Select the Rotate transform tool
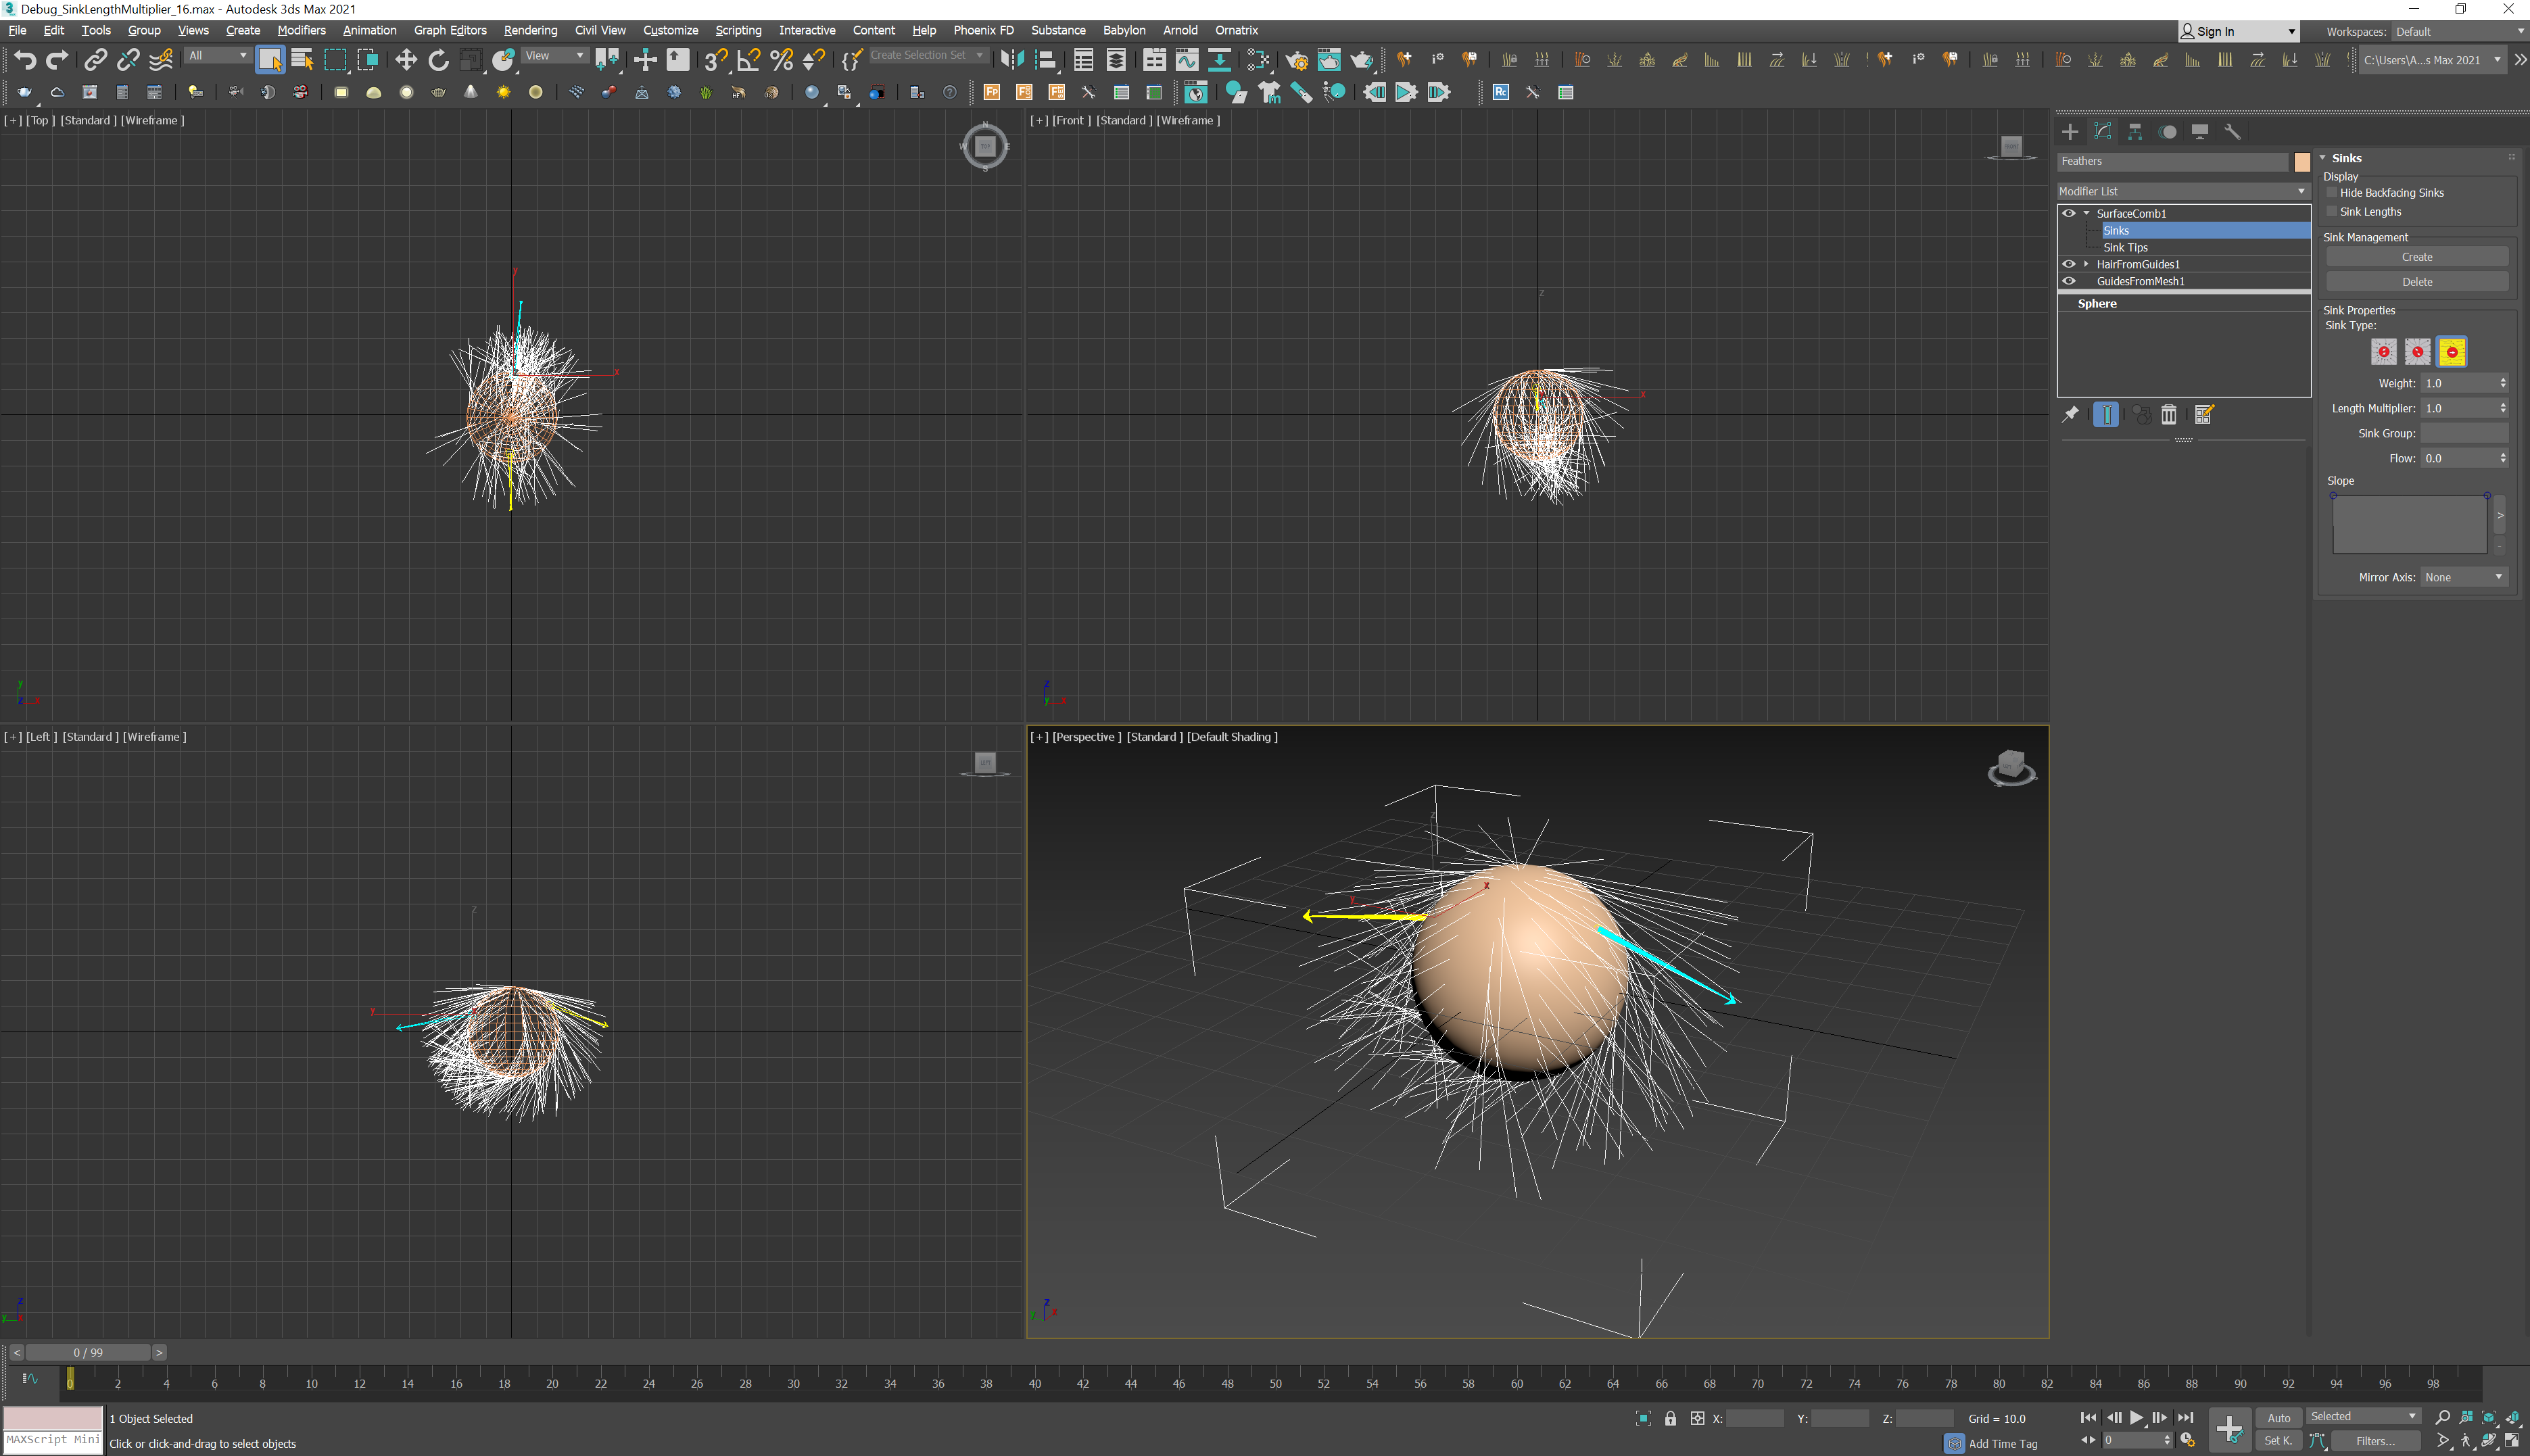Image resolution: width=2530 pixels, height=1456 pixels. click(x=438, y=60)
